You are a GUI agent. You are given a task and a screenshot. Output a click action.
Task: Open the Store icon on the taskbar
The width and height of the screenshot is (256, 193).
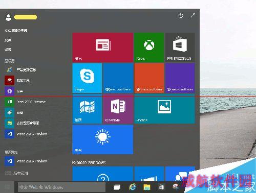(x=161, y=187)
